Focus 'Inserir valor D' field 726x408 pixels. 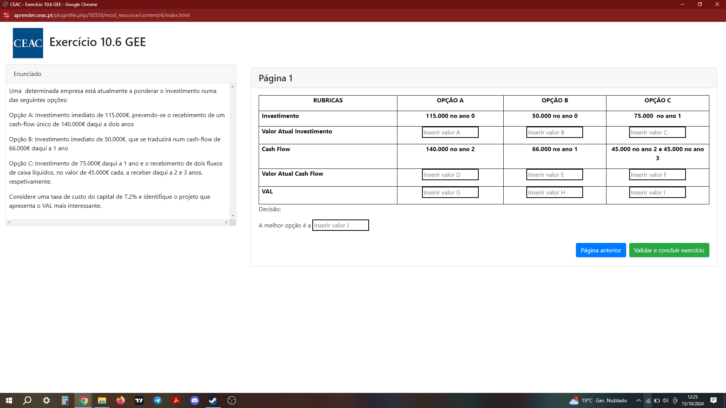coord(450,175)
